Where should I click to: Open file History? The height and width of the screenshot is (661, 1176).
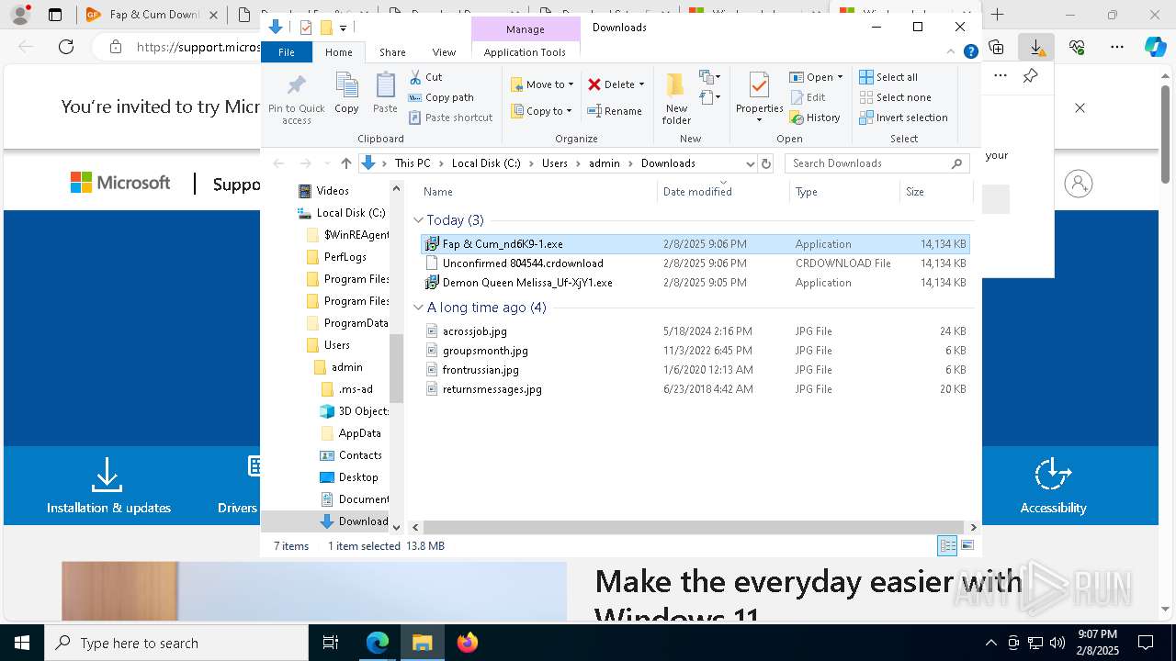point(815,118)
